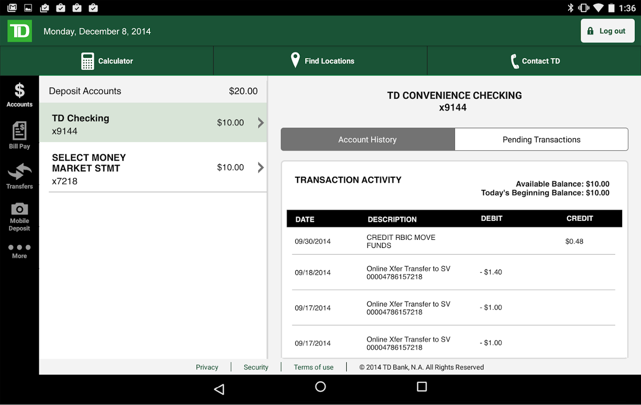Click the DEBIT column header

pyautogui.click(x=492, y=218)
